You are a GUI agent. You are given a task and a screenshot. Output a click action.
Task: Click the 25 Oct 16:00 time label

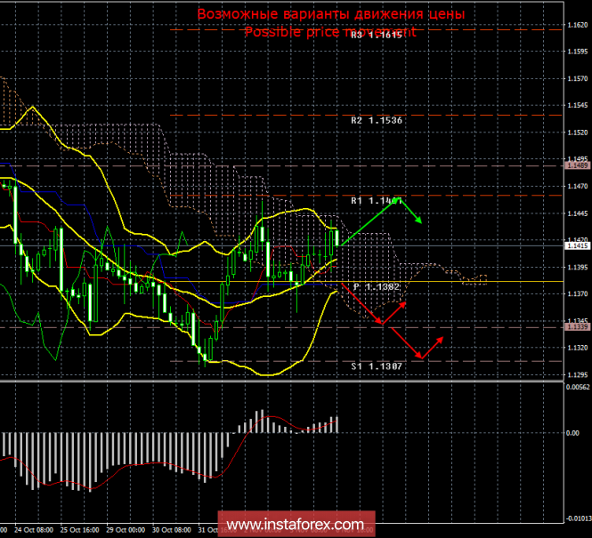click(79, 530)
